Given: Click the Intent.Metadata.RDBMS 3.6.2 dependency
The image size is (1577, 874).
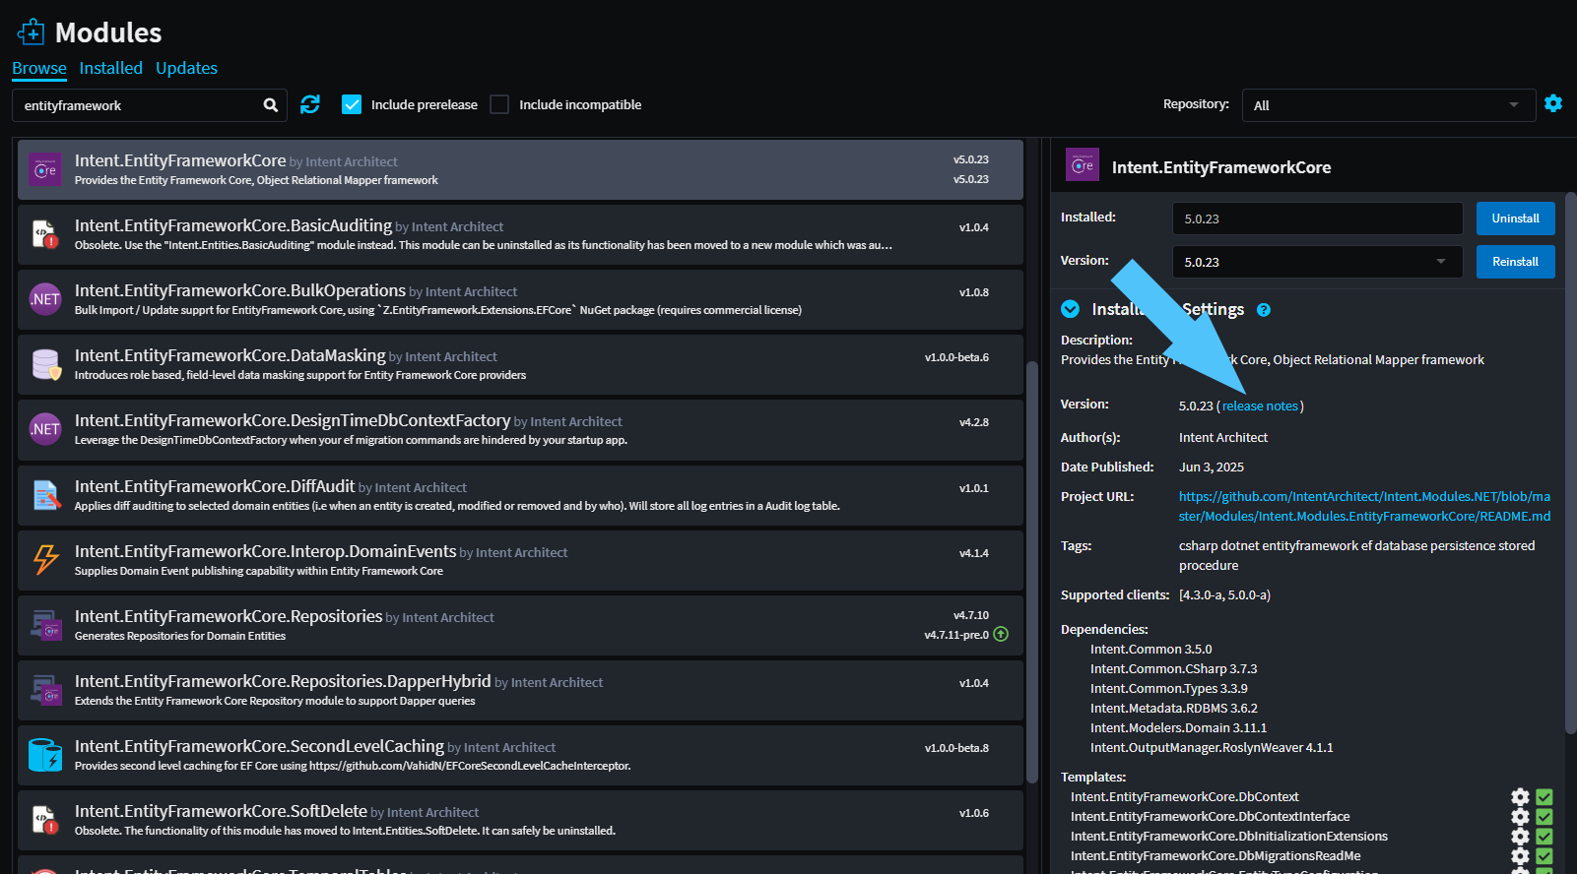Looking at the screenshot, I should tap(1173, 709).
